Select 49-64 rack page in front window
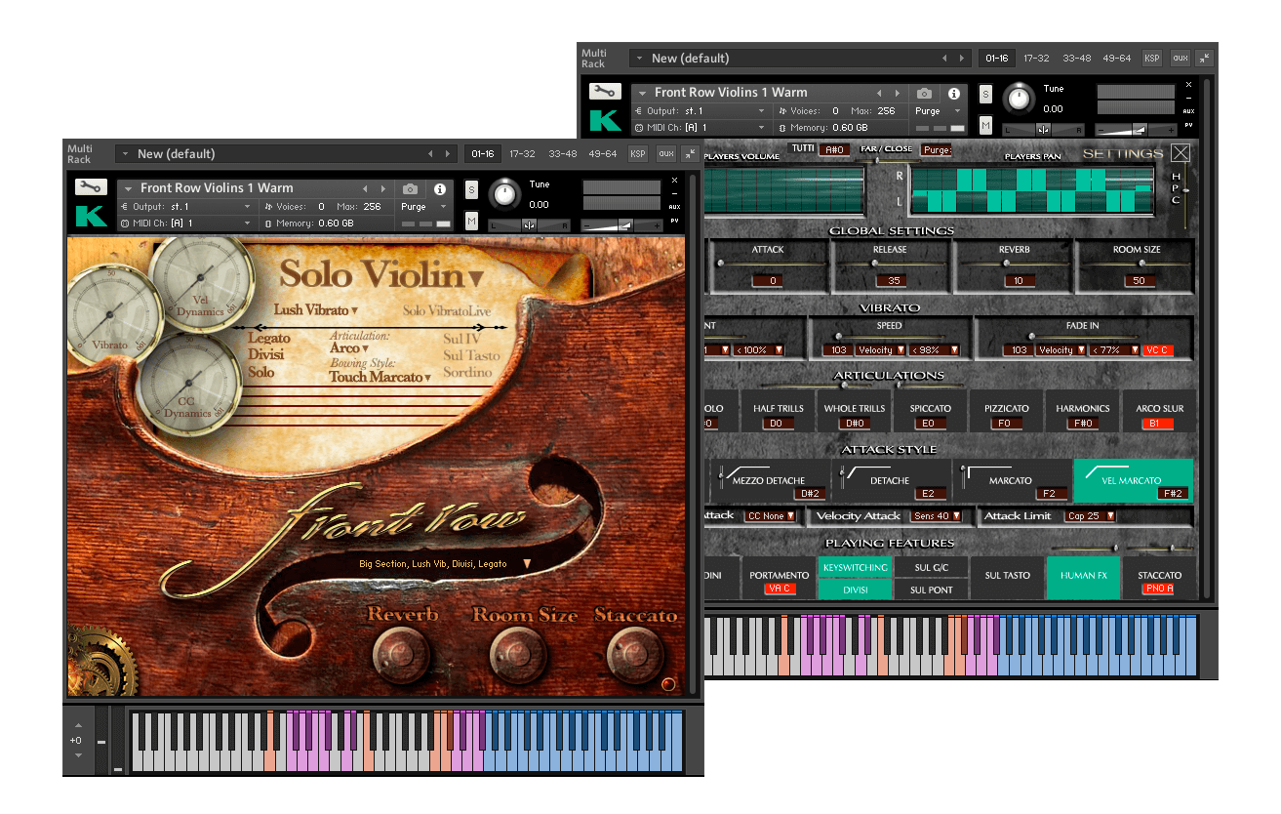The height and width of the screenshot is (814, 1281). point(602,154)
